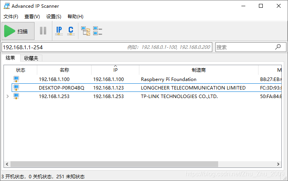Click the horizontal scrollbar left arrow
The height and width of the screenshot is (181, 288).
pos(7,164)
